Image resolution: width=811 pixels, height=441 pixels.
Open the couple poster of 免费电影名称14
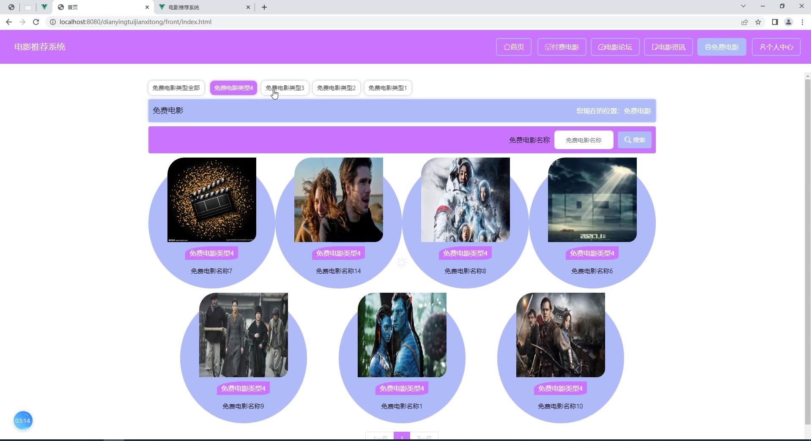pyautogui.click(x=339, y=200)
